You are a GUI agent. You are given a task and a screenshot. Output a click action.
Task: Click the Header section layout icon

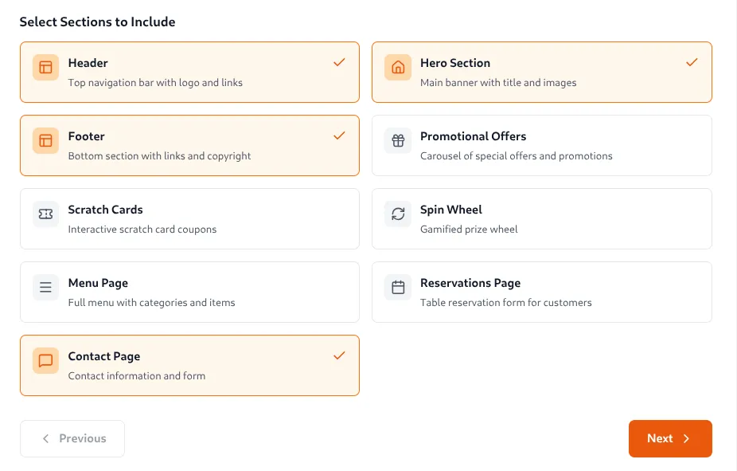pos(45,69)
